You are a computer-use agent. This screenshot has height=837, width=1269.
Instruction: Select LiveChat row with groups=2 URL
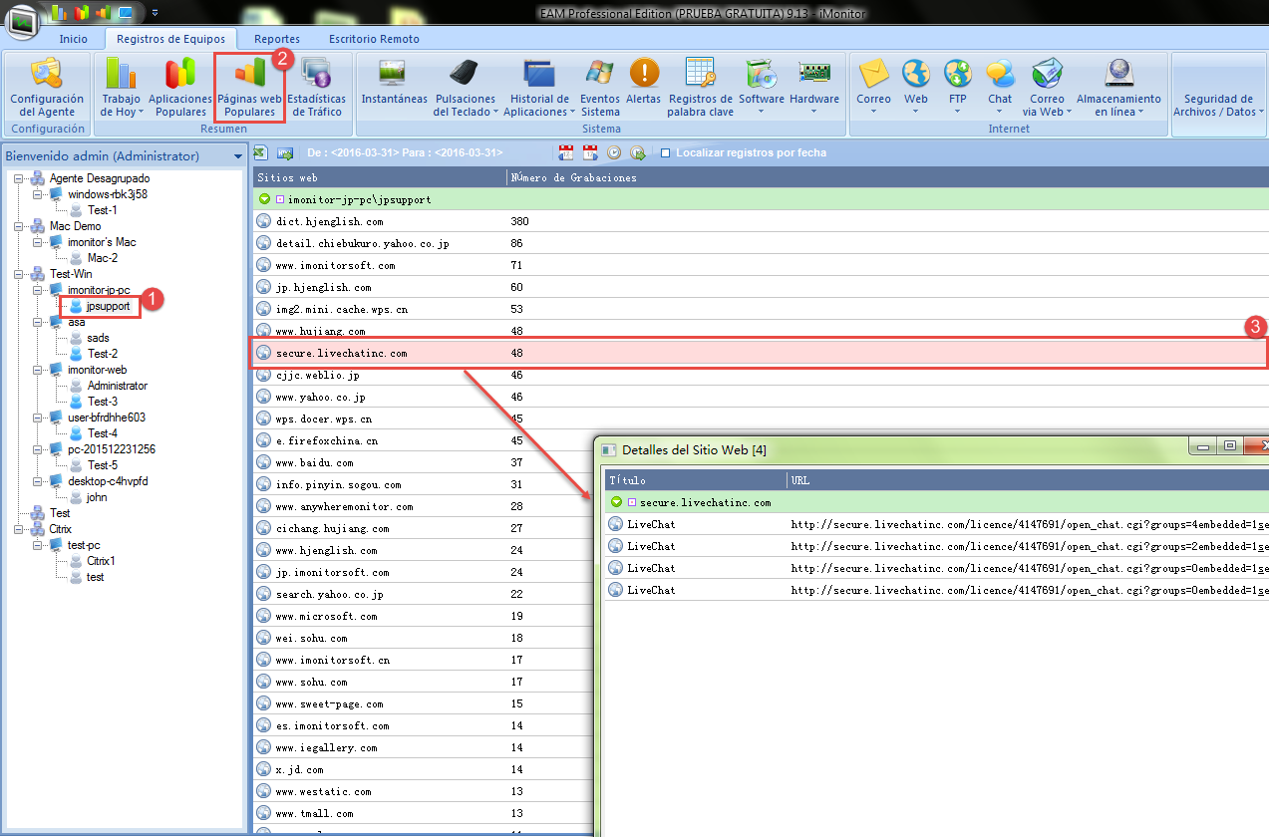pos(937,546)
